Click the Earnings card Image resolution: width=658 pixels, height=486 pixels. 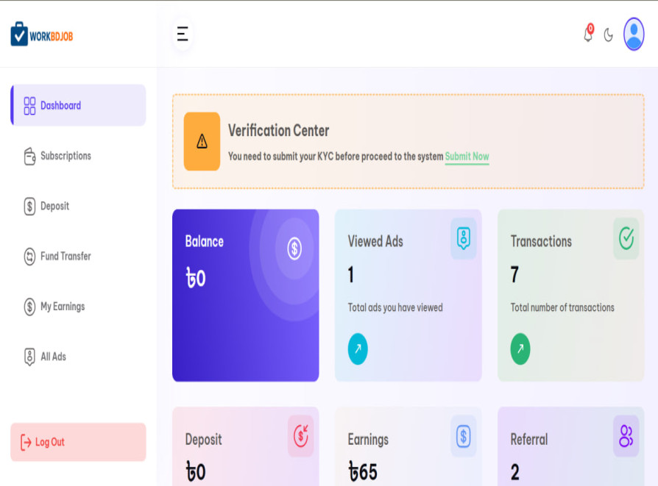[x=408, y=449]
